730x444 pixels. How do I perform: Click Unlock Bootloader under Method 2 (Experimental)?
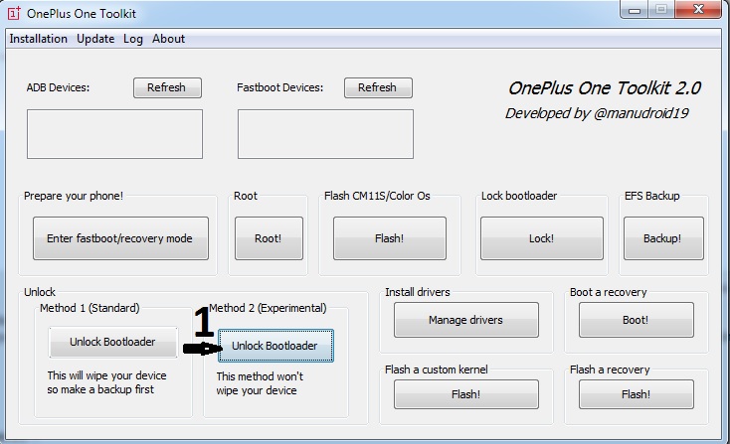click(x=274, y=346)
